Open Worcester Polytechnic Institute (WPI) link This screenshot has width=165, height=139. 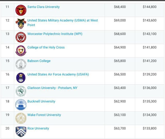(x=55, y=34)
